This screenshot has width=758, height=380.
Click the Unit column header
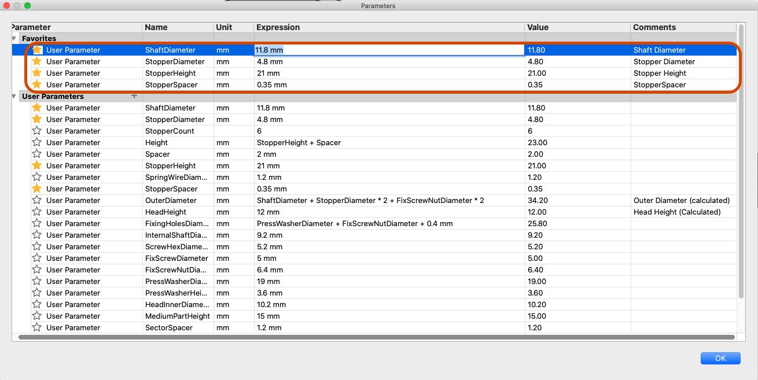click(x=234, y=27)
